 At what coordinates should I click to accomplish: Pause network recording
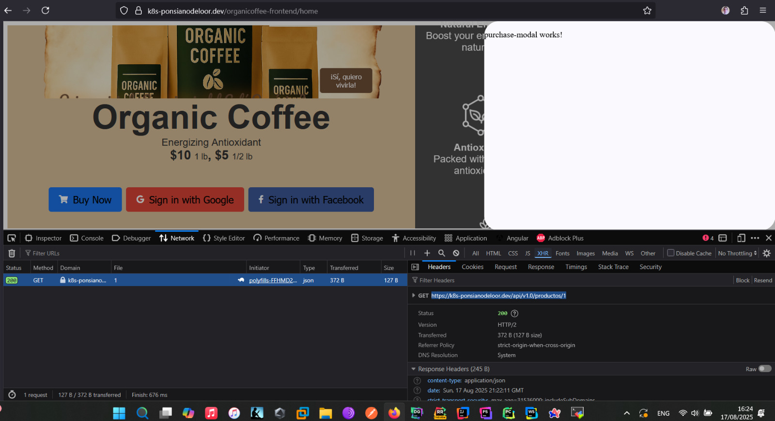coord(413,253)
